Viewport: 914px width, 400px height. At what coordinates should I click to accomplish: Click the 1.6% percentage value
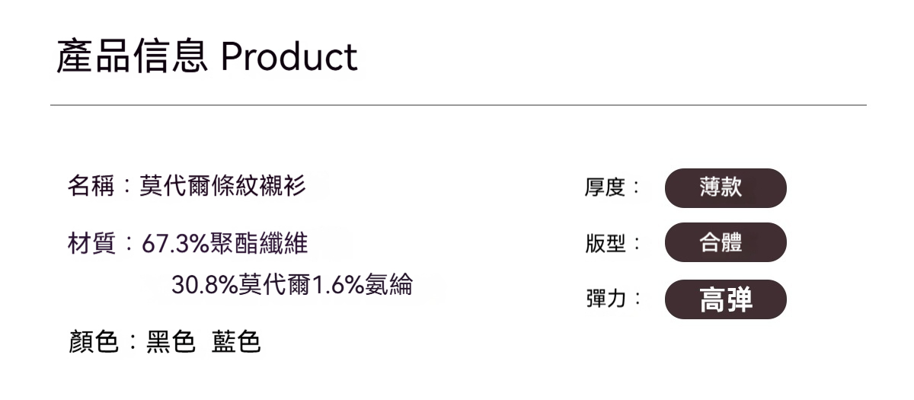point(340,285)
